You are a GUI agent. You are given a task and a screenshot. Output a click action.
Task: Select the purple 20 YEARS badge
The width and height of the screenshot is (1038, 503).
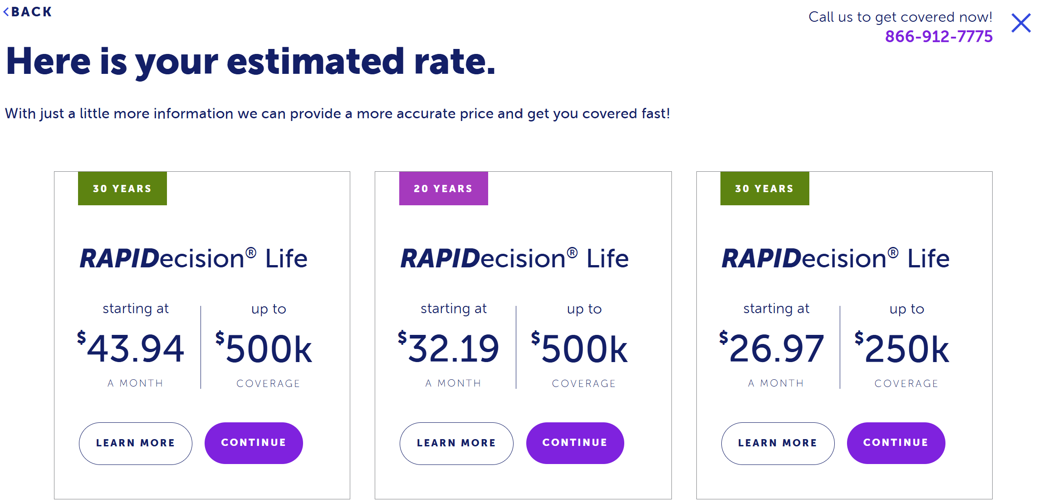[x=443, y=188]
